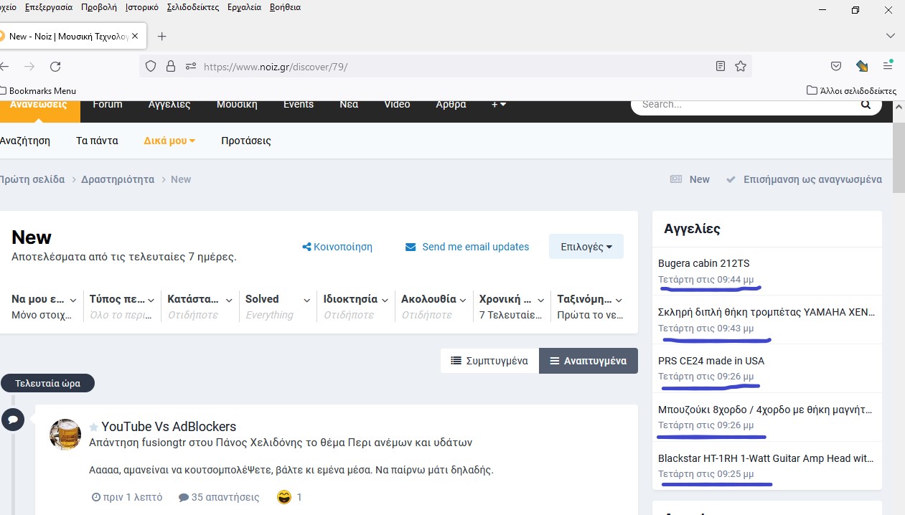Toggle reader view icon

coord(721,66)
